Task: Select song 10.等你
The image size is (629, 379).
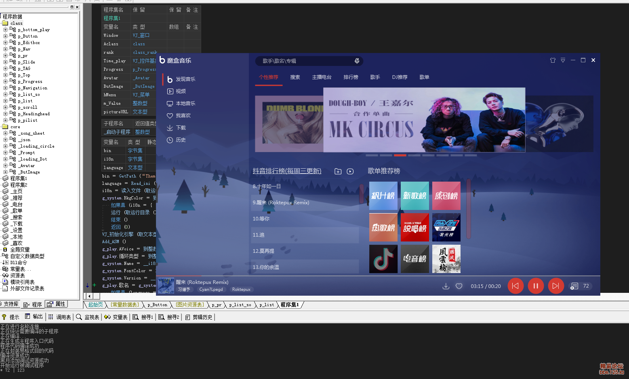Action: tap(306, 219)
